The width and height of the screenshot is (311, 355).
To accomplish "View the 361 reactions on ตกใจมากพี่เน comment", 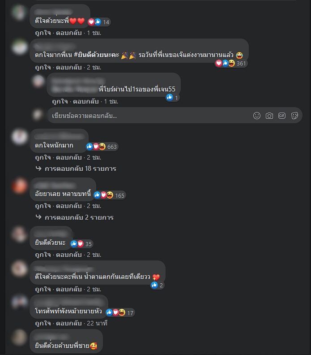I will click(x=231, y=63).
